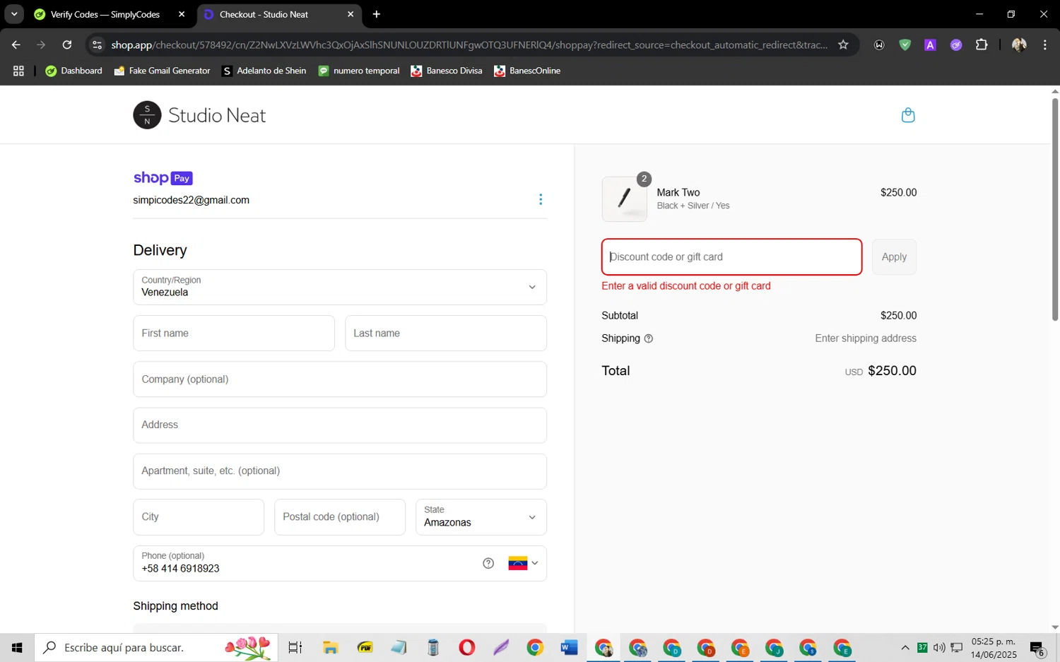1060x662 pixels.
Task: View site information icon in address bar
Action: 98,45
